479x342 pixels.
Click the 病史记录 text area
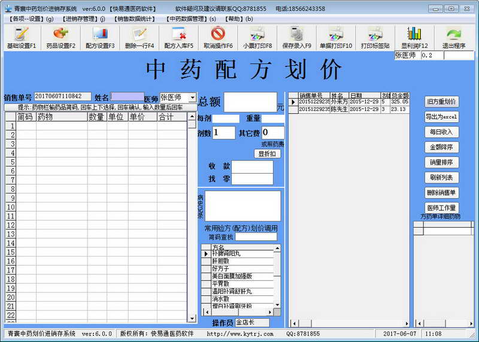tap(242, 206)
